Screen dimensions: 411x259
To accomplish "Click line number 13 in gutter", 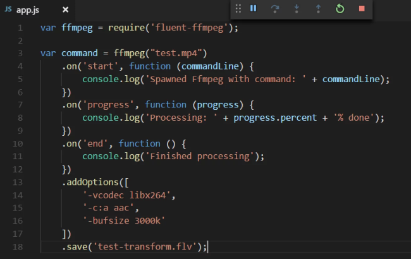I will coord(18,182).
